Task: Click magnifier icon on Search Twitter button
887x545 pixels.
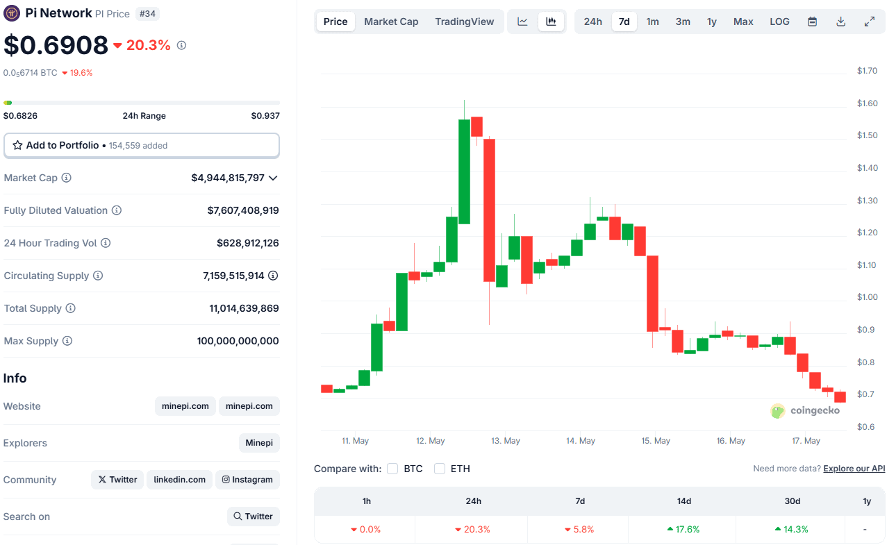Action: pos(238,517)
